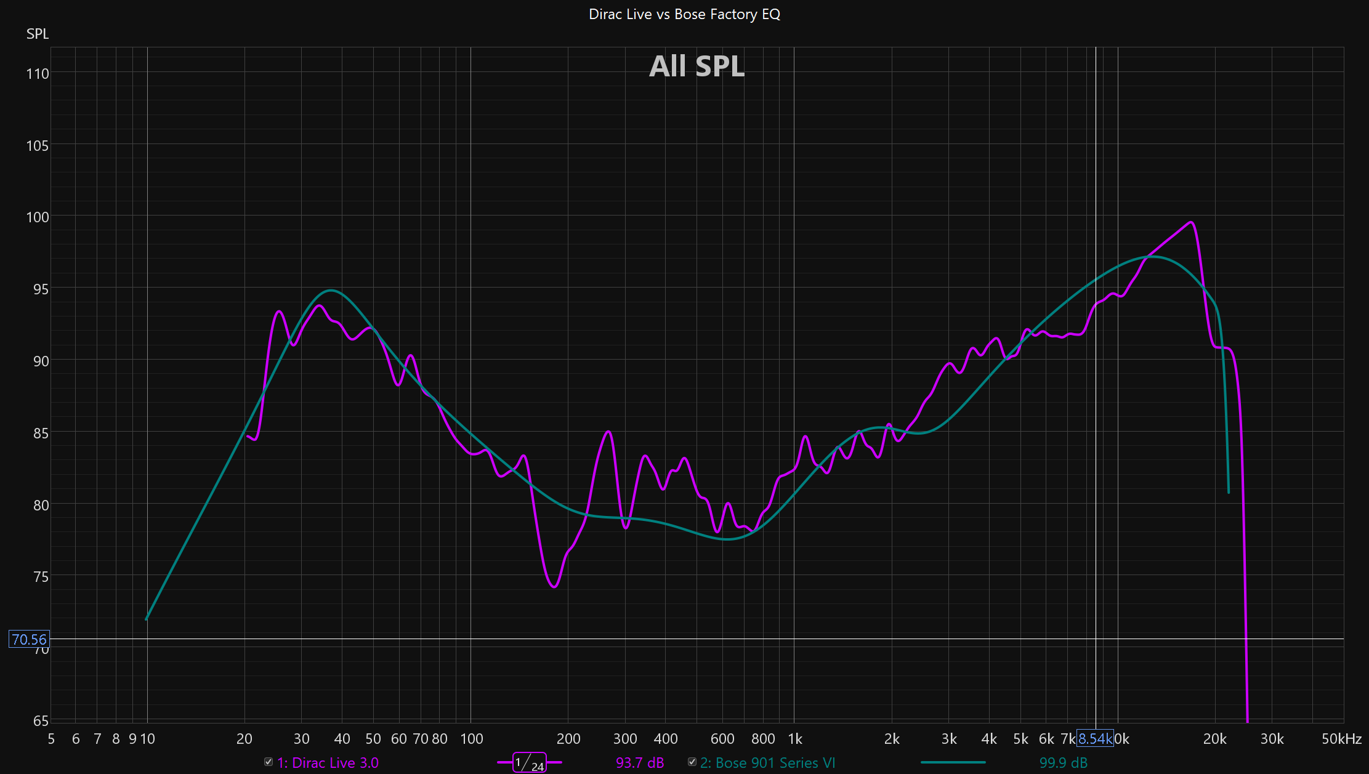Uncheck the Bose 901 Series VI checkbox
Image resolution: width=1369 pixels, height=774 pixels.
click(x=692, y=762)
